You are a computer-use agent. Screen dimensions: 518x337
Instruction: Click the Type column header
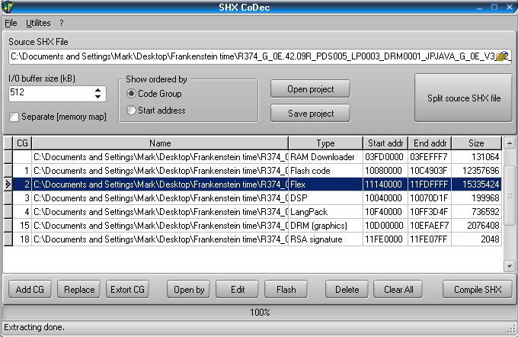click(x=325, y=143)
